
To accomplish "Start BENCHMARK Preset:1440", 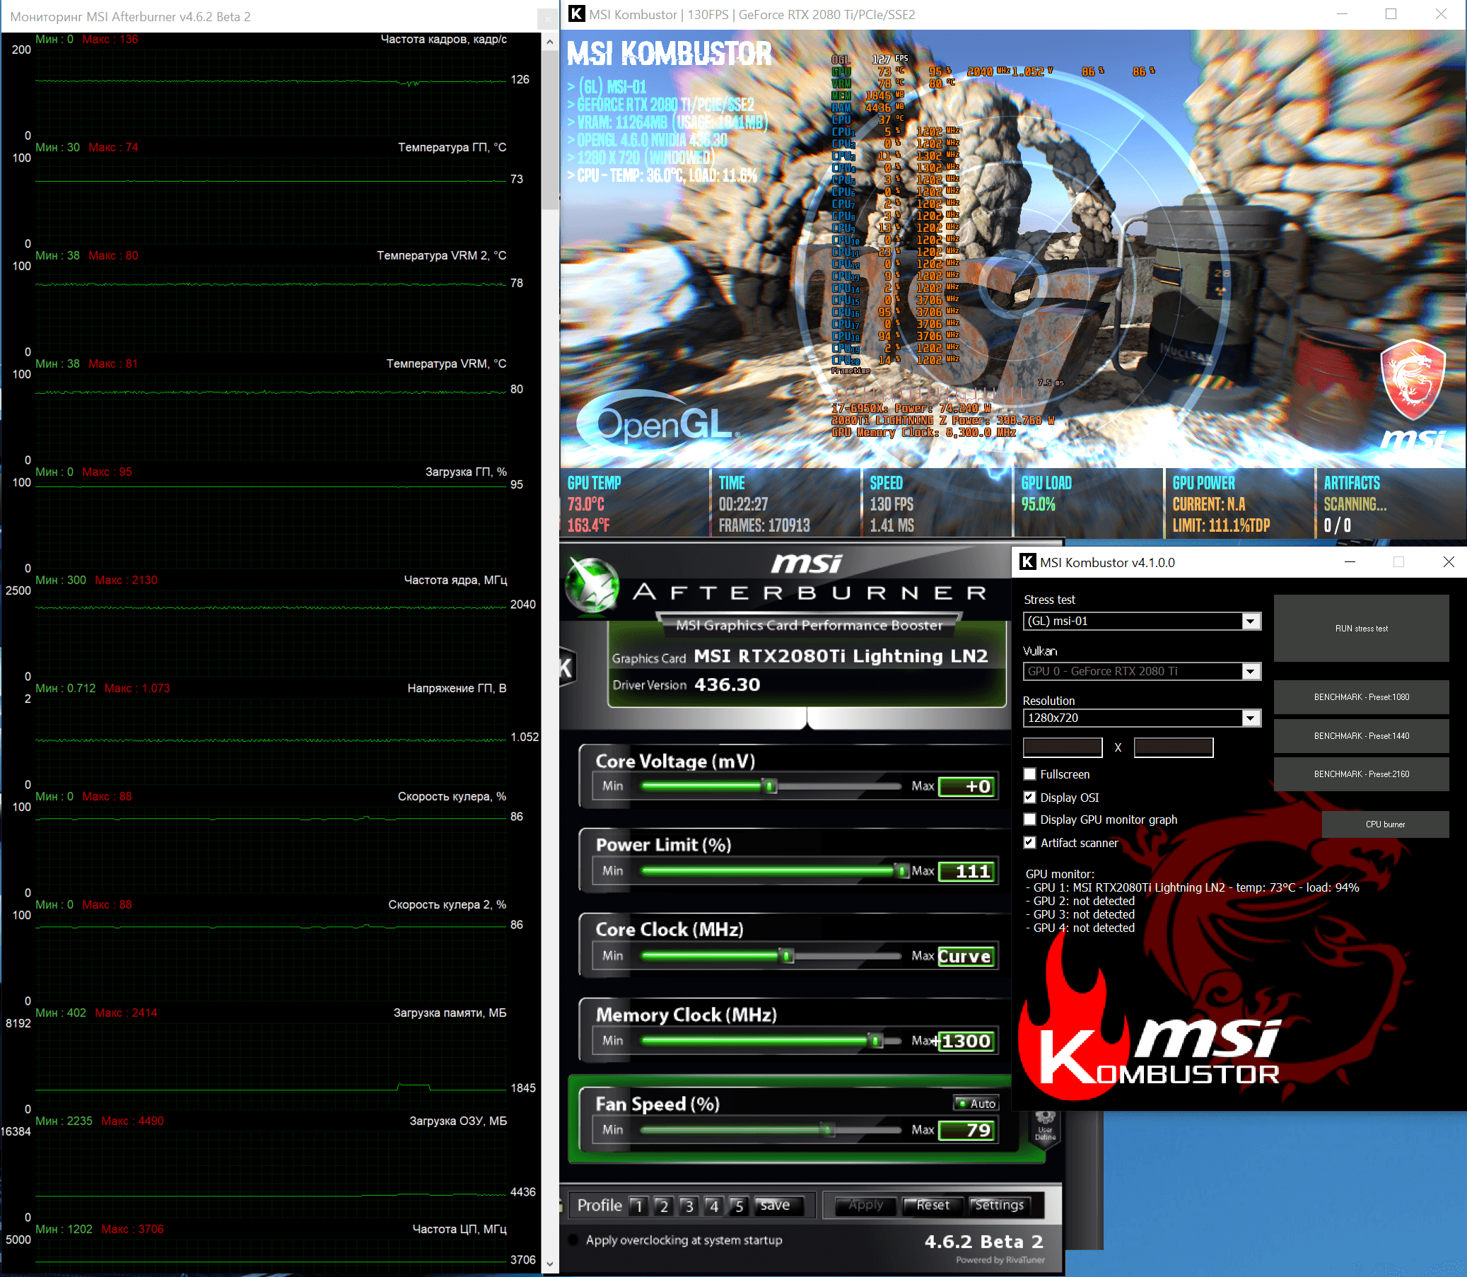I will (x=1360, y=736).
